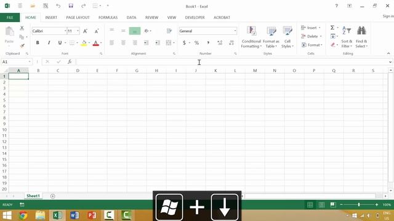Click the Cut scissors icon
394x221 pixels.
click(22, 28)
